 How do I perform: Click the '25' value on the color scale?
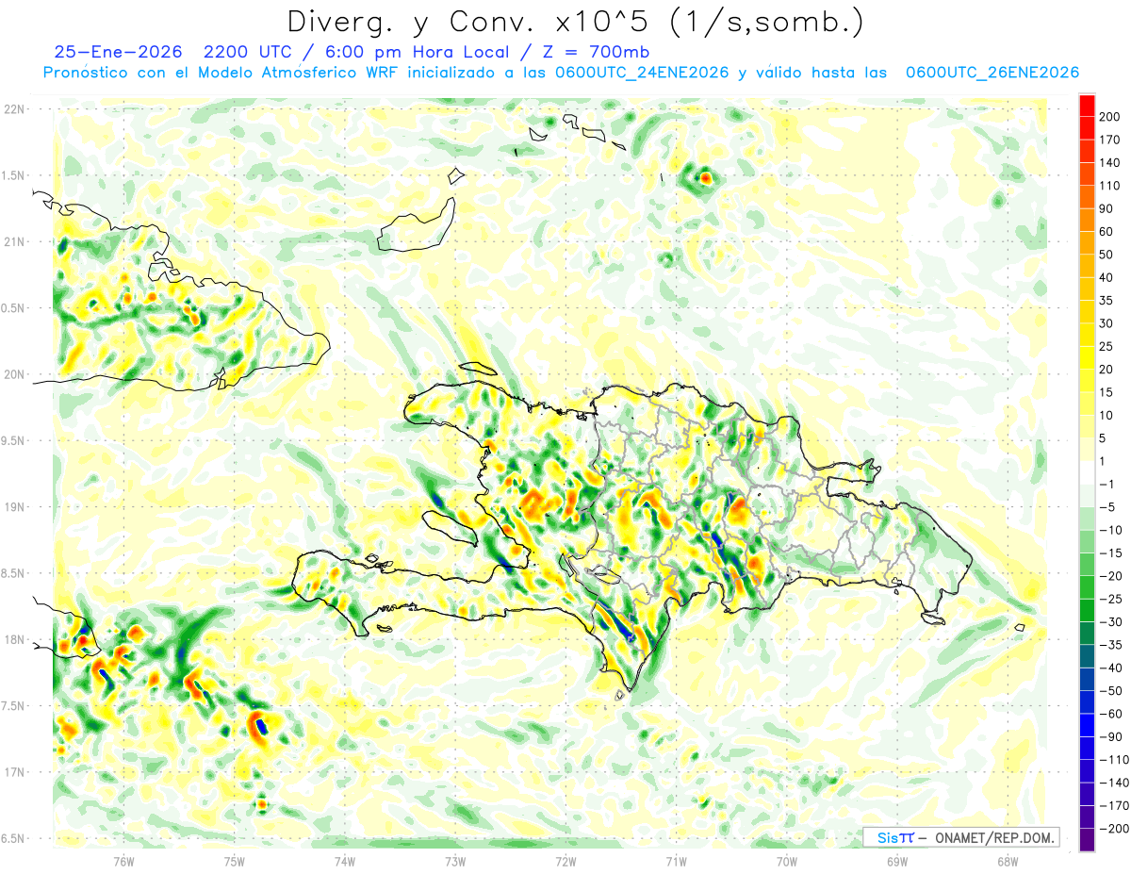click(x=1106, y=346)
